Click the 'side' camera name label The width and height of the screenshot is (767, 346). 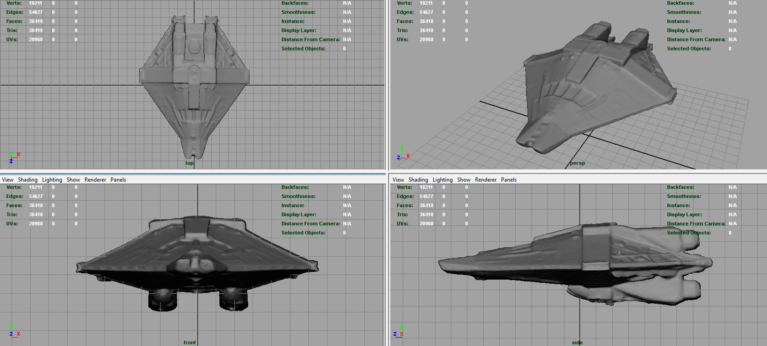tap(577, 342)
